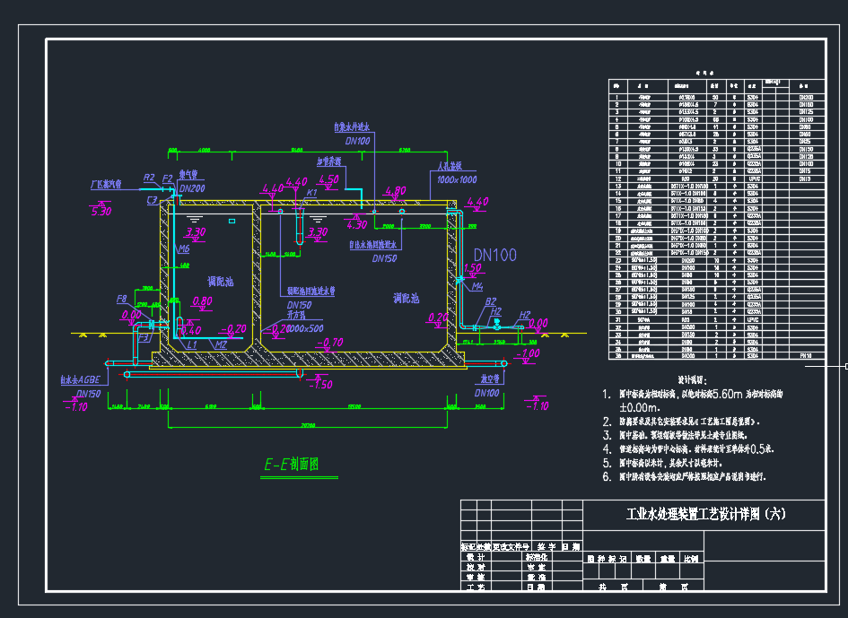Select the DN100 label above the tank roof

(x=358, y=141)
